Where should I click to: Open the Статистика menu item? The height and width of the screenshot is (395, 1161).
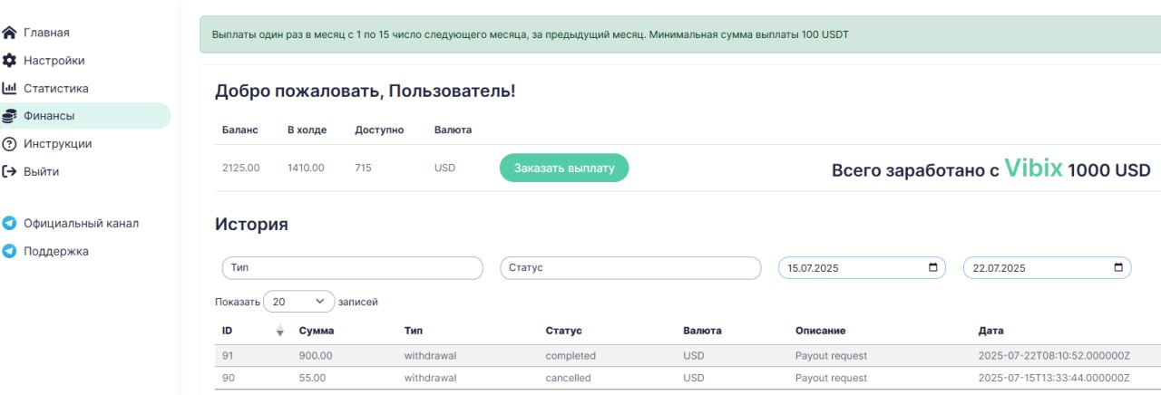[x=55, y=89]
